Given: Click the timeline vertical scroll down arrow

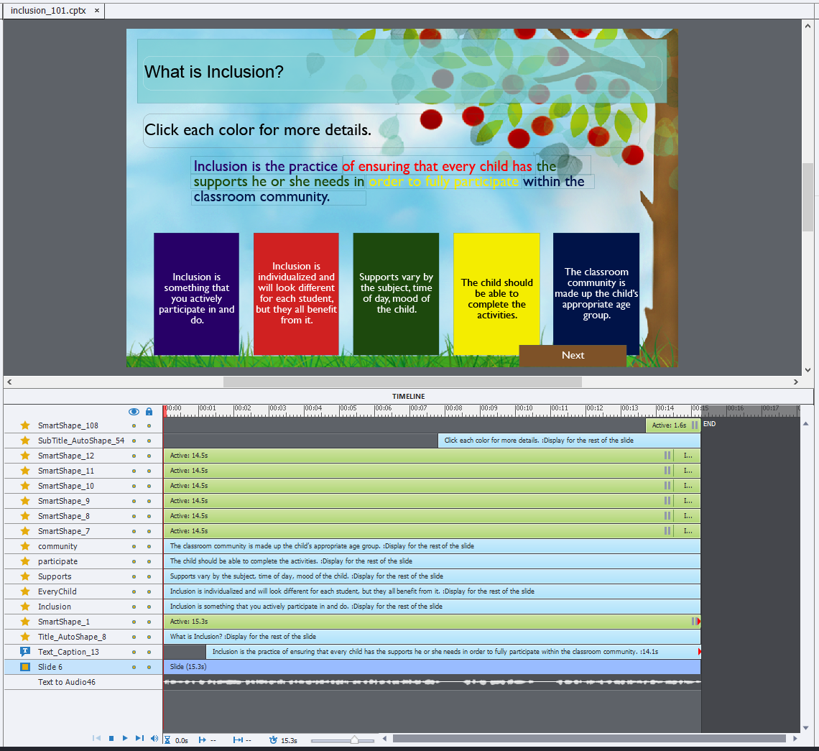Looking at the screenshot, I should pyautogui.click(x=807, y=727).
